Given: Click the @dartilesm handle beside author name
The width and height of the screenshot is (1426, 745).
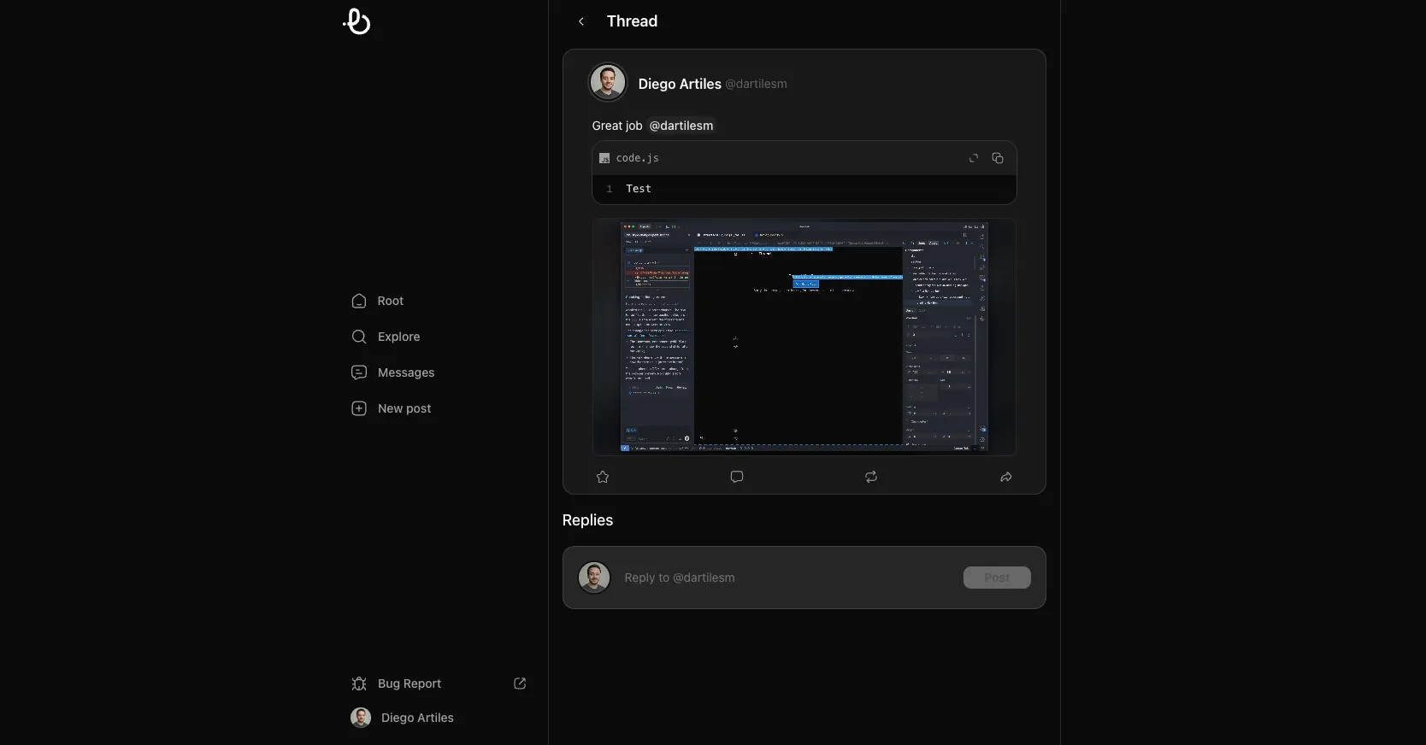Looking at the screenshot, I should click(x=757, y=84).
